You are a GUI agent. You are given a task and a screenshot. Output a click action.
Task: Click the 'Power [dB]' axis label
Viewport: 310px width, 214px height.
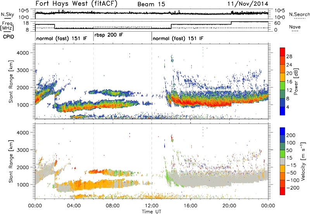[x=296, y=82]
